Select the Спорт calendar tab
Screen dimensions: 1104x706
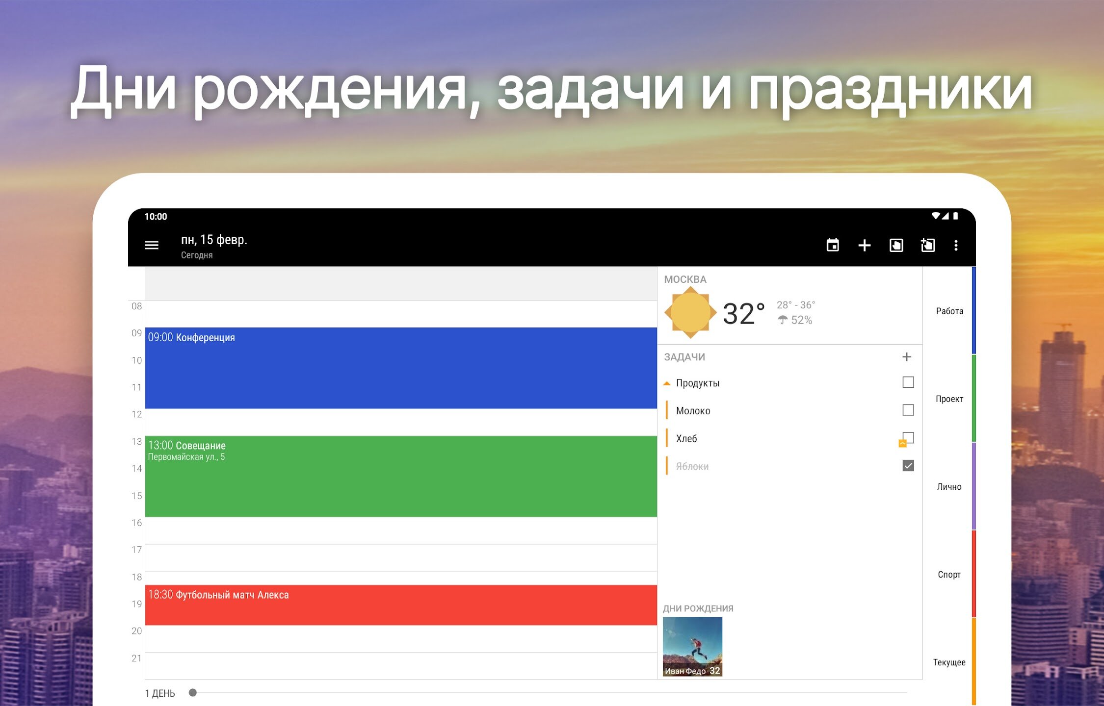(x=949, y=574)
